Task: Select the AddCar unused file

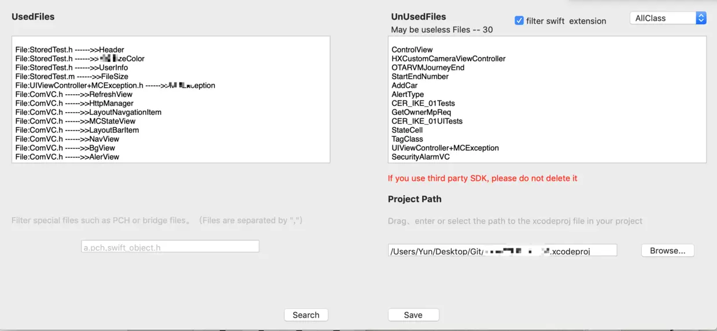Action: pos(405,85)
